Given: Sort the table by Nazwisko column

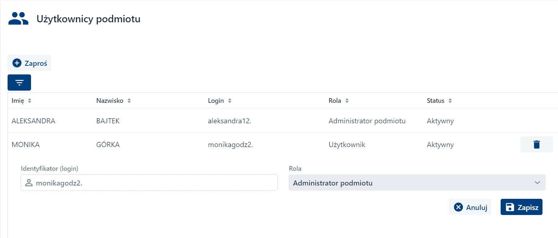Looking at the screenshot, I should point(129,101).
